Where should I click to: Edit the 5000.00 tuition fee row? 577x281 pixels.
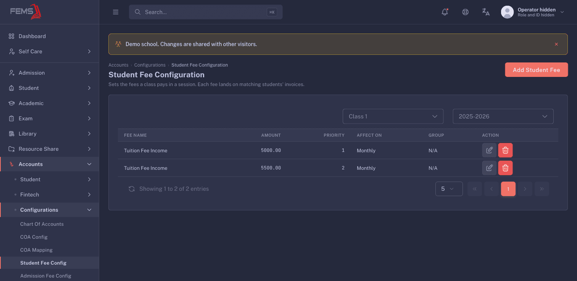coord(489,150)
